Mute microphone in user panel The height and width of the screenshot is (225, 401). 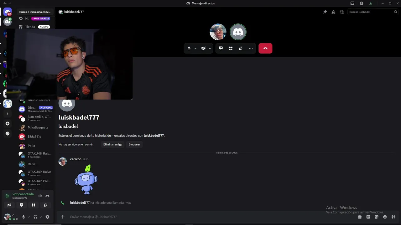pyautogui.click(x=23, y=217)
